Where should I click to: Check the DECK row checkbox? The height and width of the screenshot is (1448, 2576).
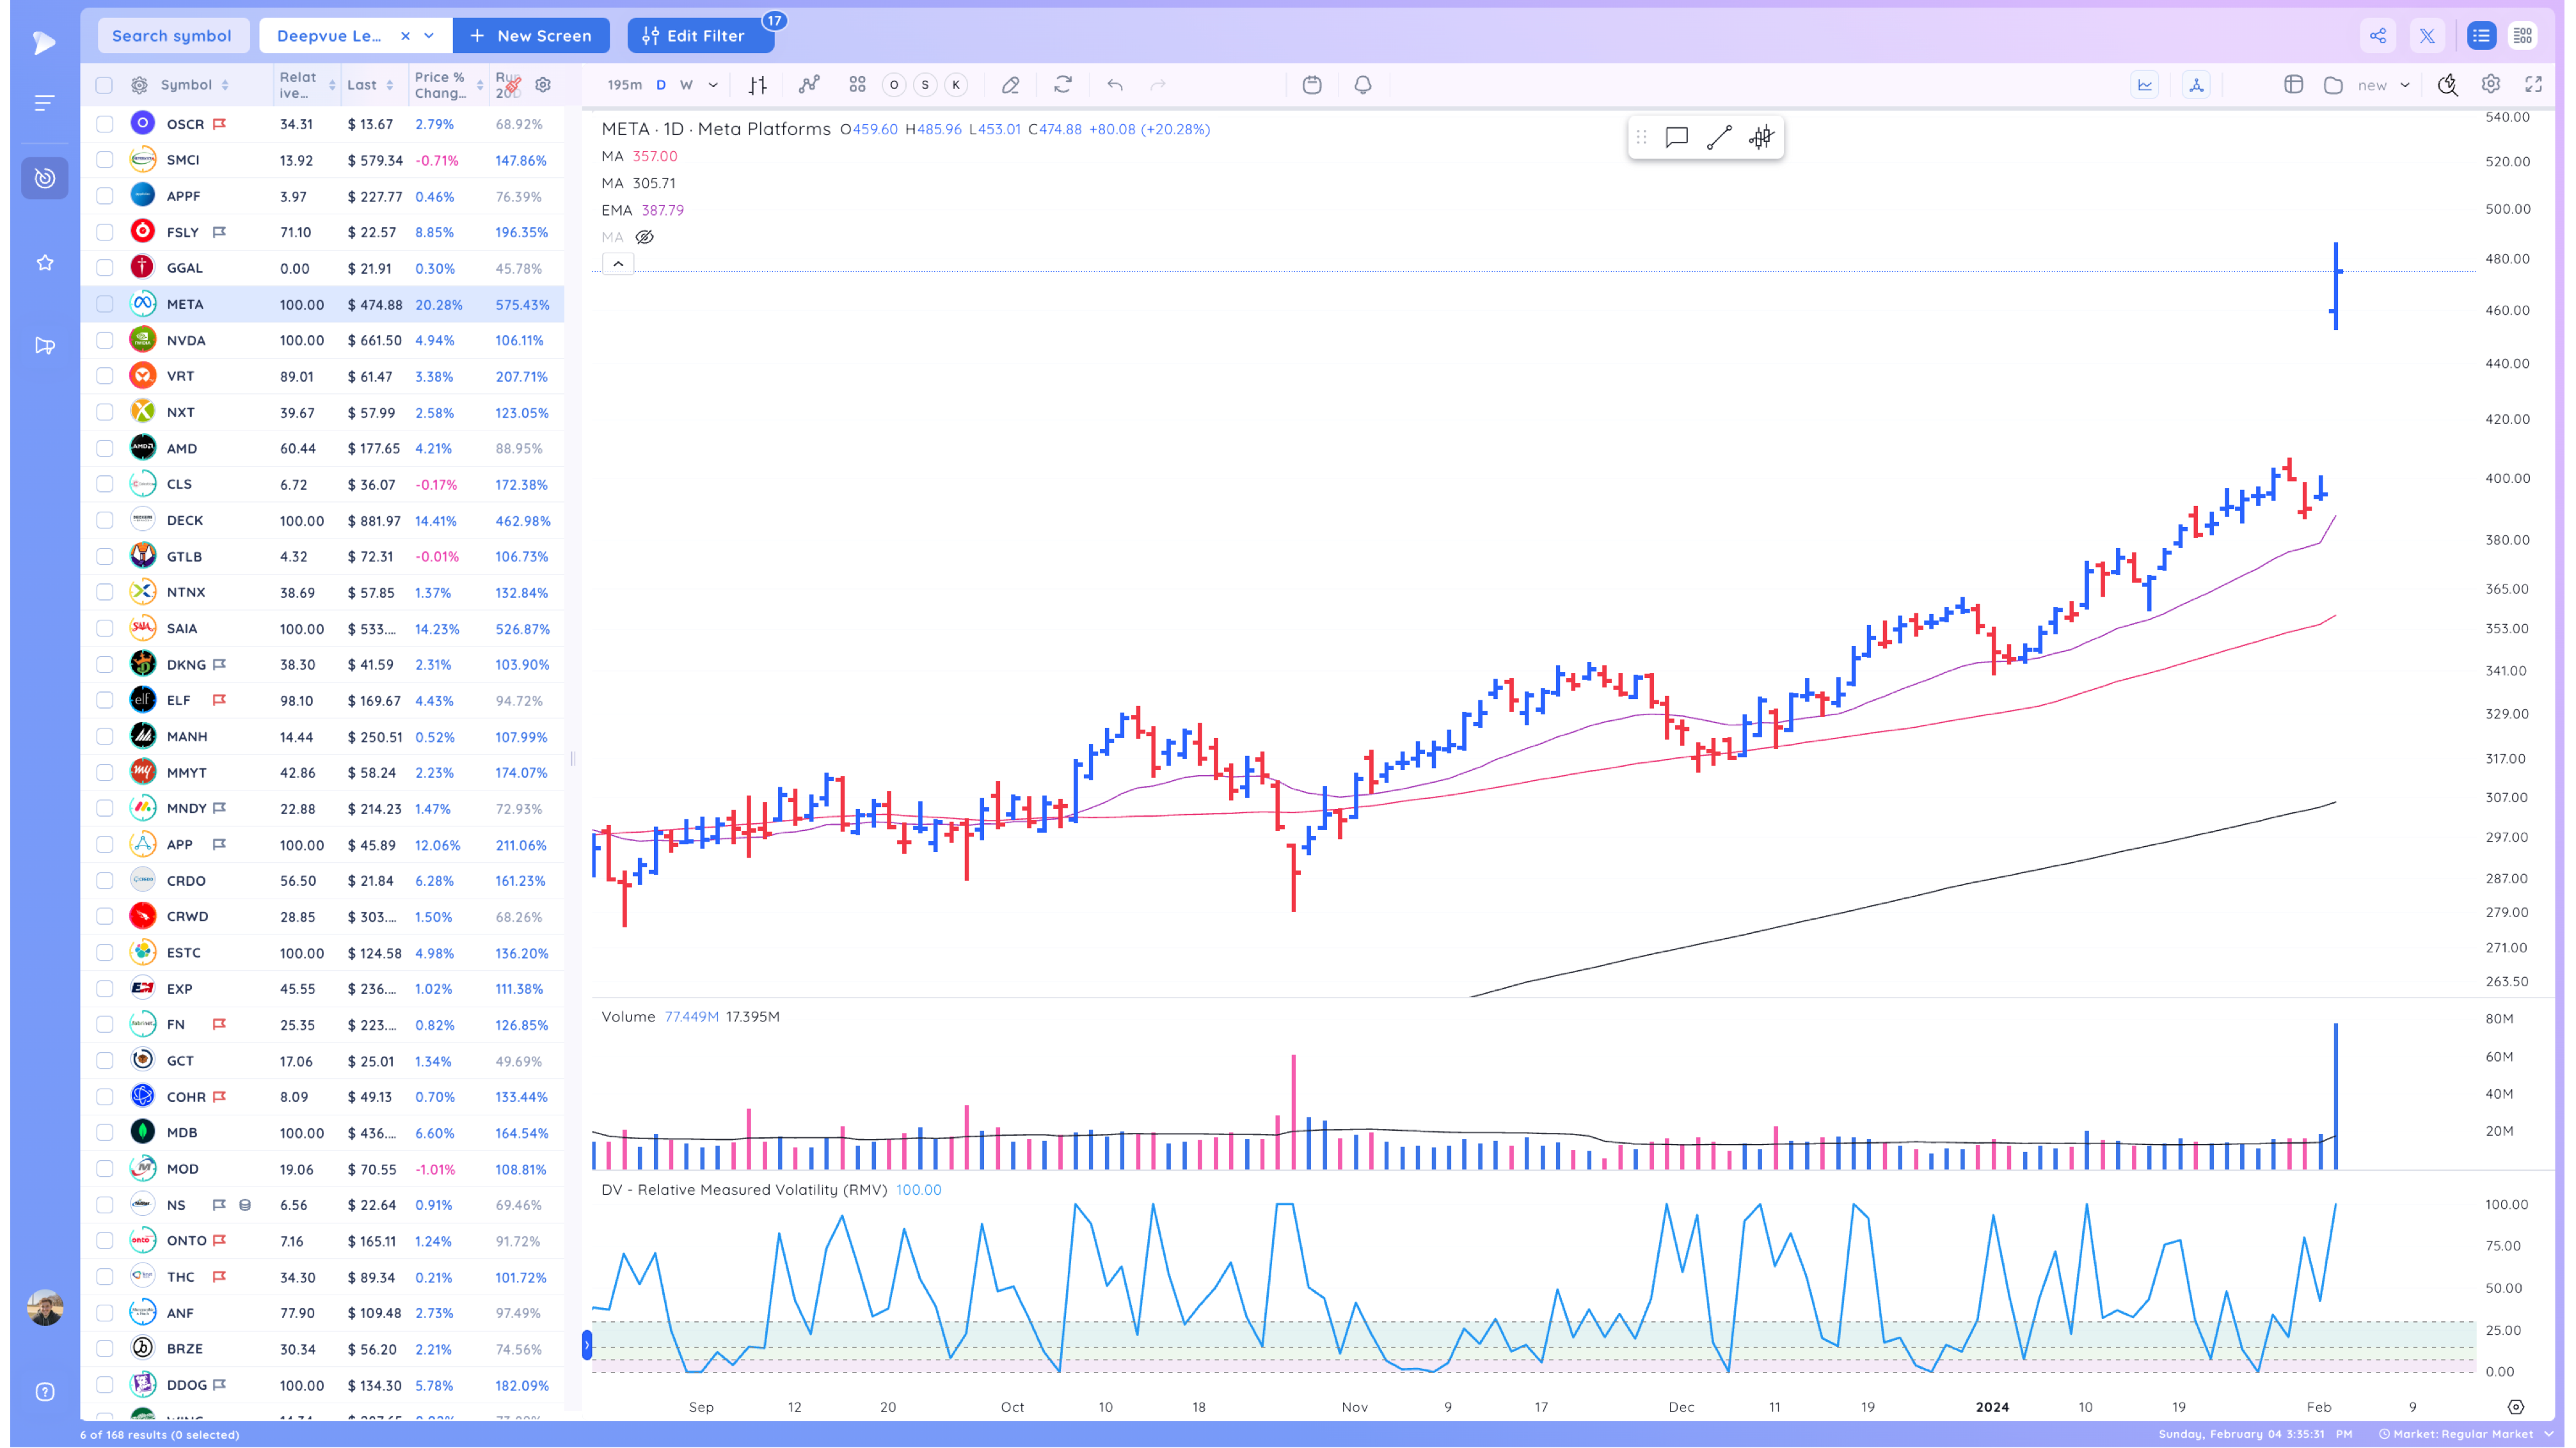pyautogui.click(x=104, y=521)
